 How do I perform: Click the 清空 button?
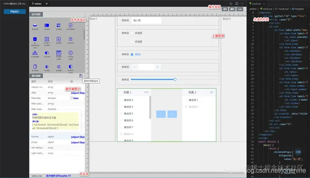click(225, 9)
